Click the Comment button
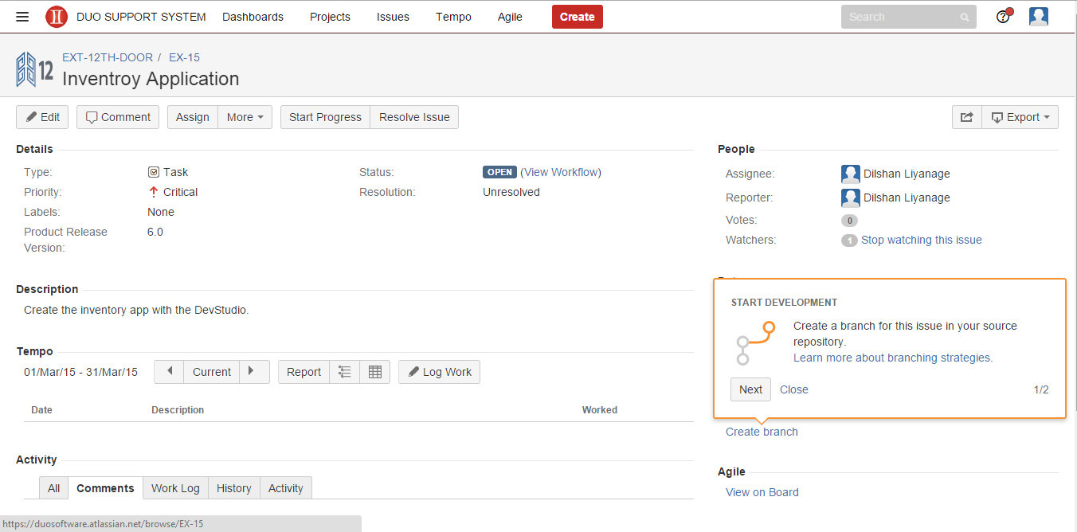 pos(118,117)
